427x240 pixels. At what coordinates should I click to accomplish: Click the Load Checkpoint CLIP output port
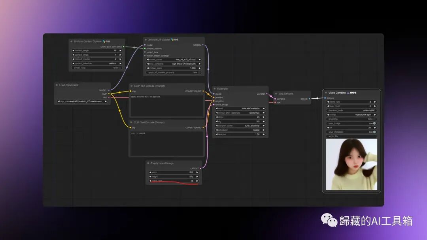[109, 94]
